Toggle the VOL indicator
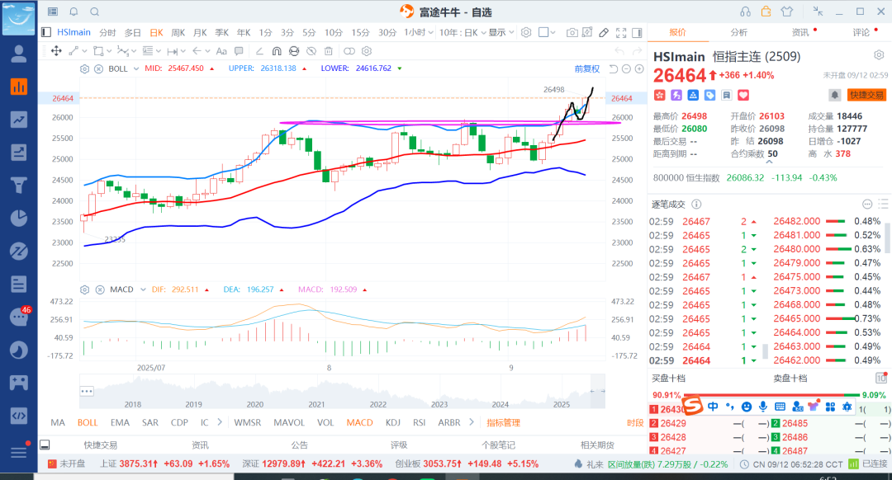Image resolution: width=892 pixels, height=480 pixels. (325, 422)
